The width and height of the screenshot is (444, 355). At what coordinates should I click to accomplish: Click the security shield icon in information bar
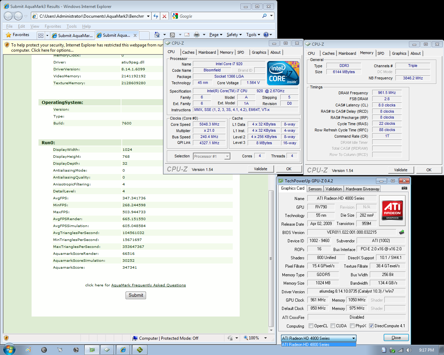click(7, 45)
